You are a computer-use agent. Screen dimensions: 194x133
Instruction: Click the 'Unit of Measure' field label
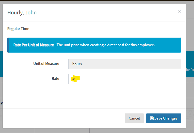pyautogui.click(x=46, y=64)
